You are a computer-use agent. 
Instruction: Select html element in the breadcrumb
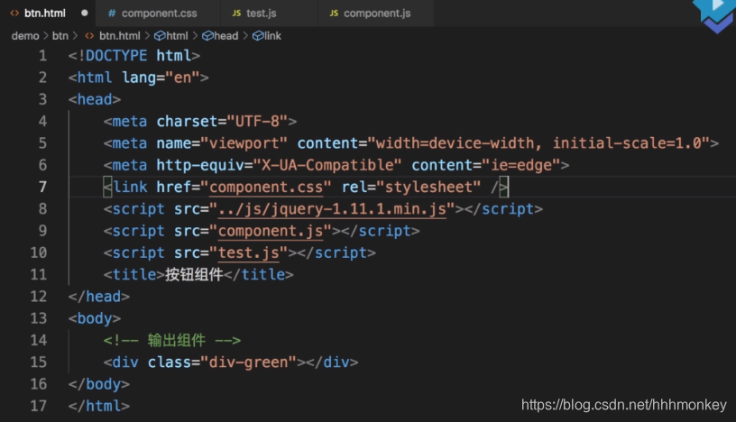(x=178, y=36)
